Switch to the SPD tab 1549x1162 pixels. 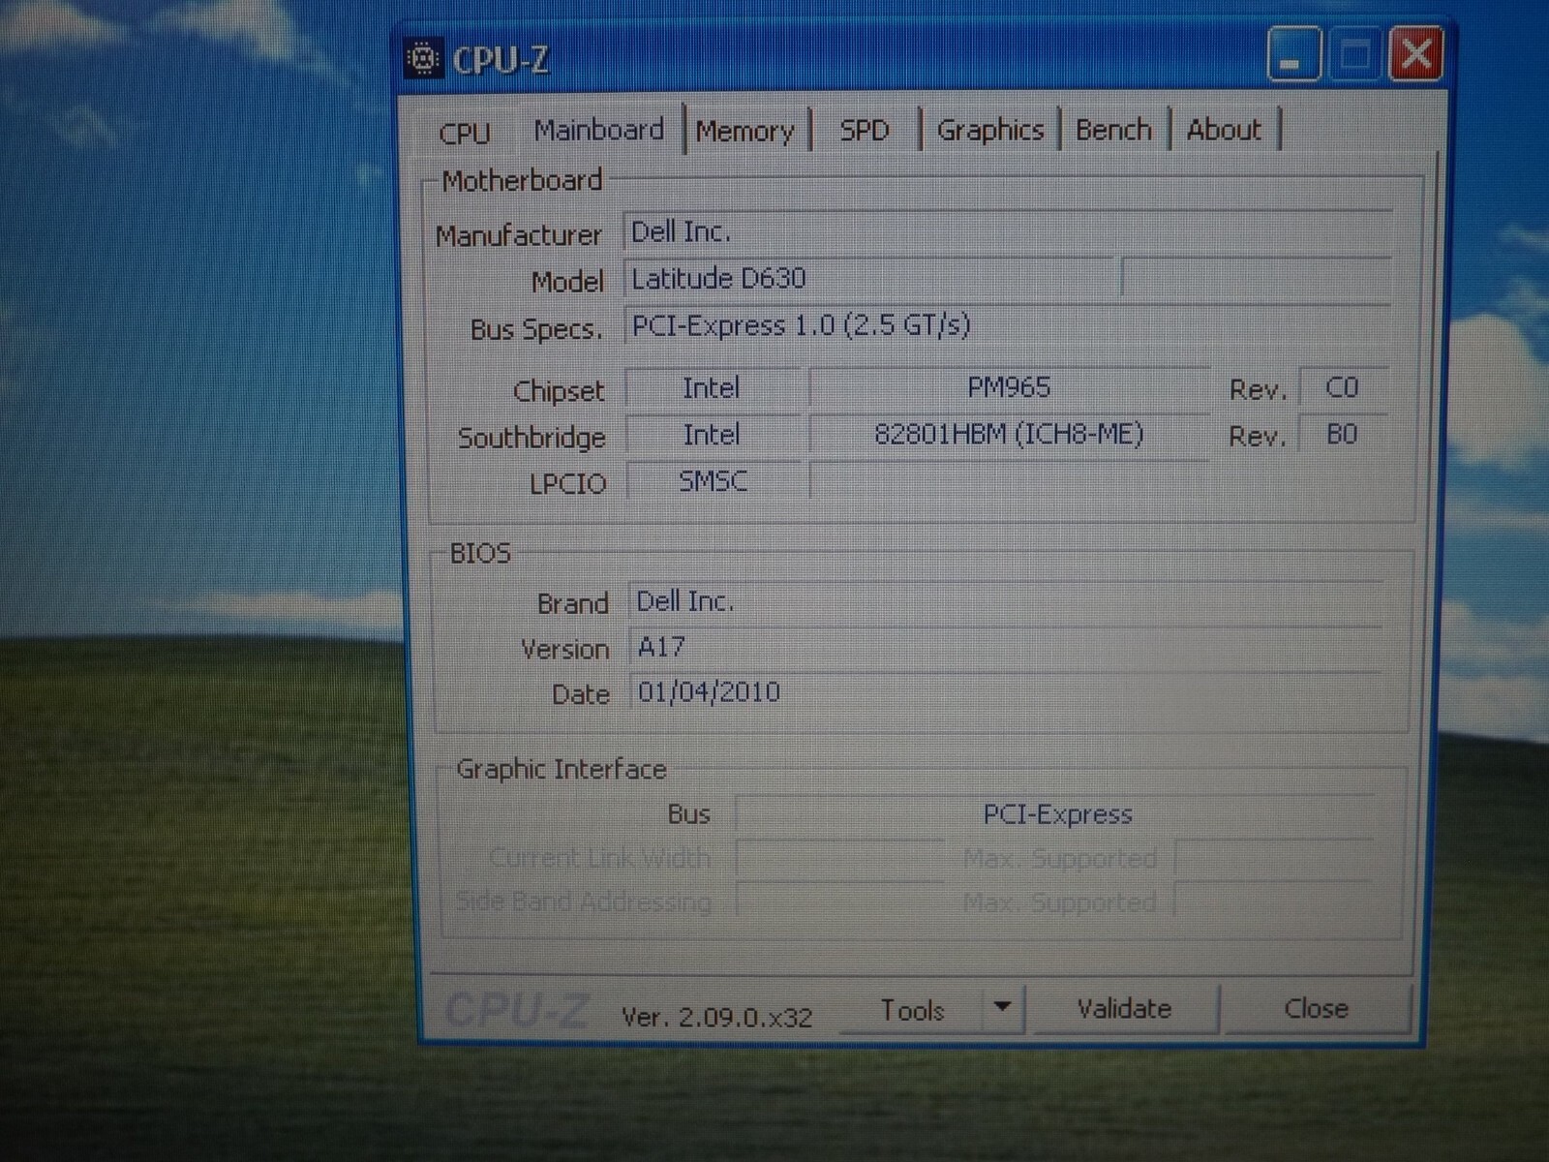pyautogui.click(x=865, y=130)
